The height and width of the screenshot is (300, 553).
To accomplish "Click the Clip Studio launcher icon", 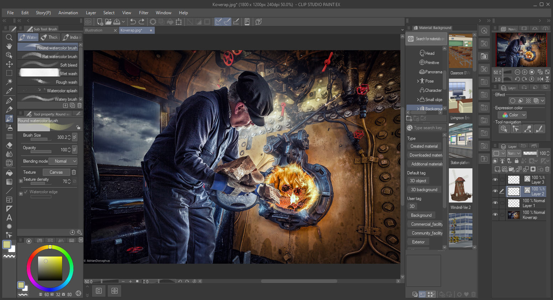I will click(88, 22).
